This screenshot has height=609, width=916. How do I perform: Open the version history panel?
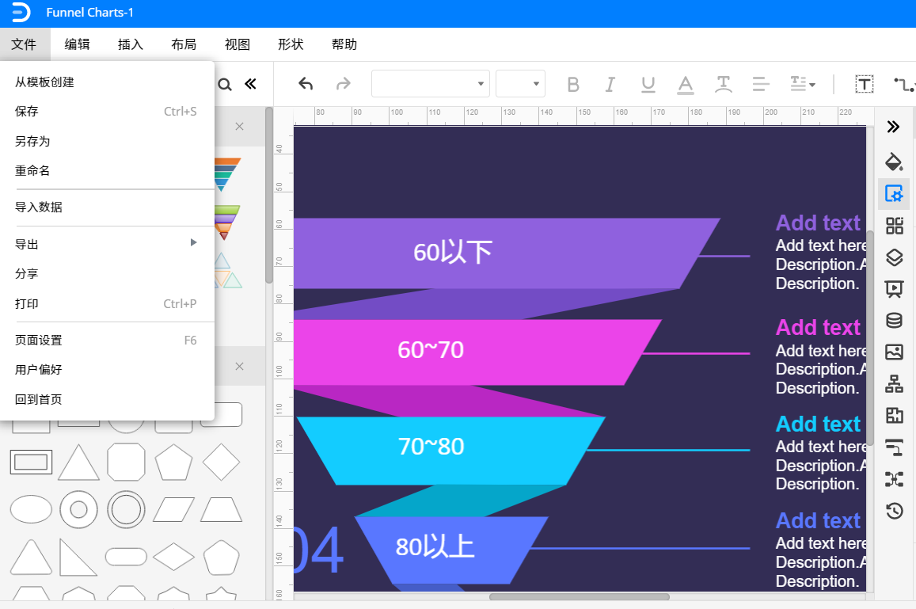[895, 512]
